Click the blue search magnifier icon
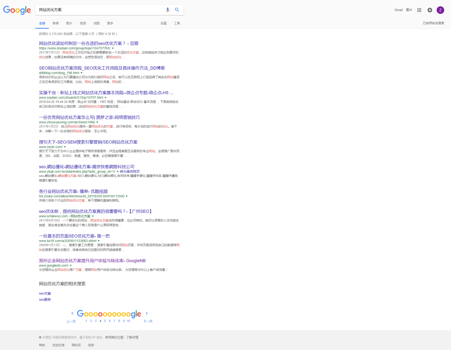The width and height of the screenshot is (451, 350). (177, 10)
